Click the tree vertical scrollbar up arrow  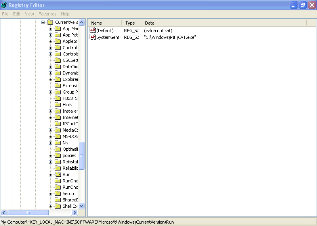point(82,22)
